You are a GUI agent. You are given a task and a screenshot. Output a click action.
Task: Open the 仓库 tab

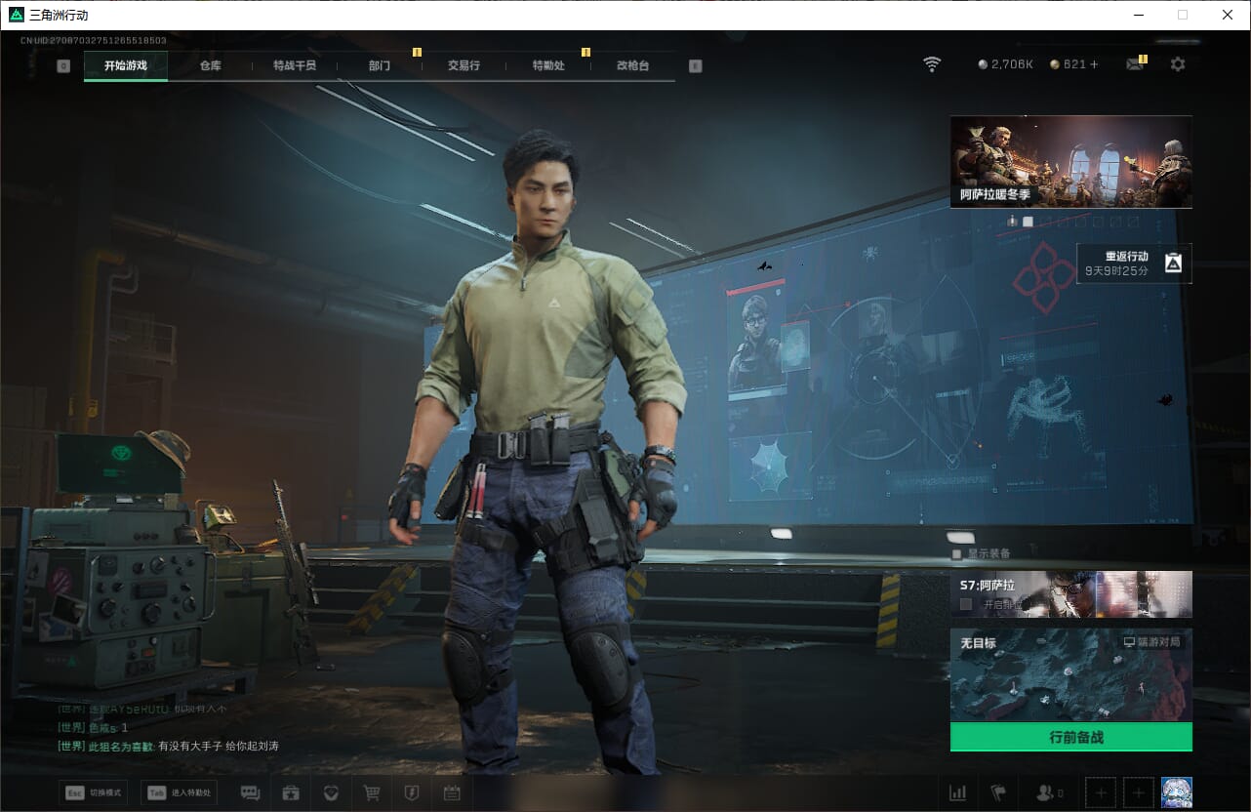click(211, 65)
